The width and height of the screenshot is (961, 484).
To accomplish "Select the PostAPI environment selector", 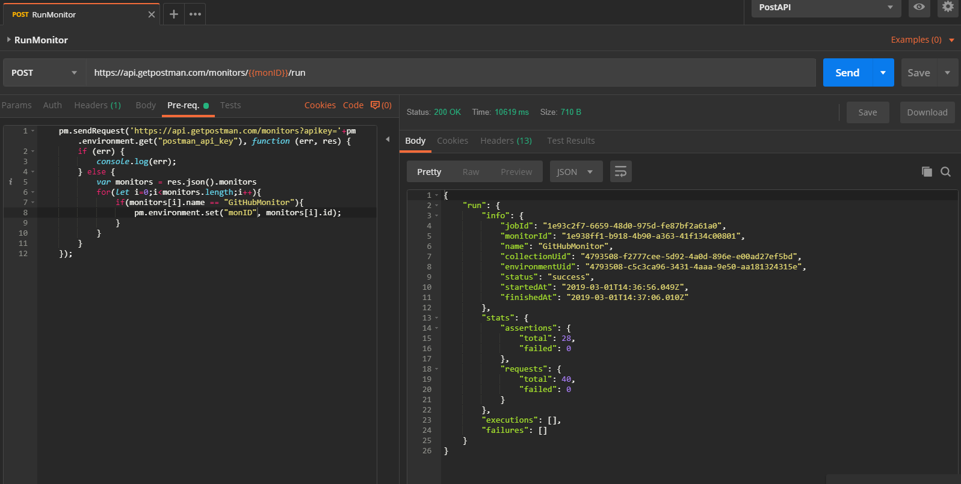I will pos(826,7).
